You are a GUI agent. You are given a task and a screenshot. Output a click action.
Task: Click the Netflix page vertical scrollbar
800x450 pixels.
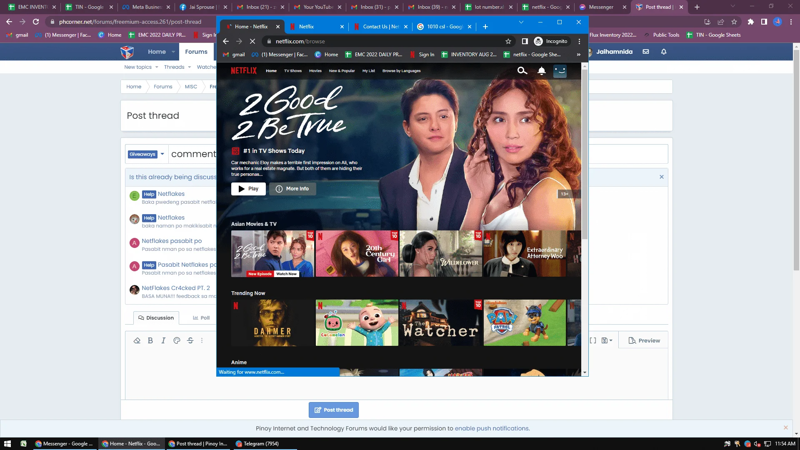585,154
